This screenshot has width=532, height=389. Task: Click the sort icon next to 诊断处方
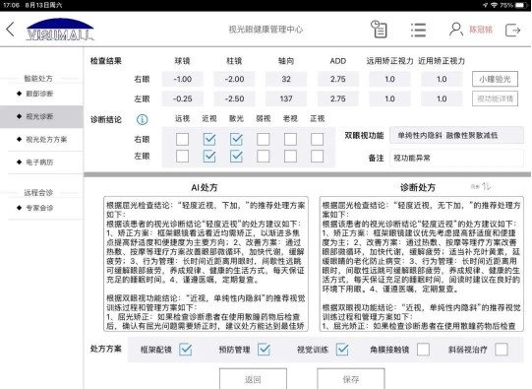[x=486, y=186]
